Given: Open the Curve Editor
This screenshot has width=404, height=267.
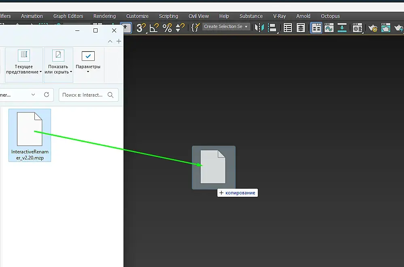Looking at the screenshot, I should [x=329, y=28].
